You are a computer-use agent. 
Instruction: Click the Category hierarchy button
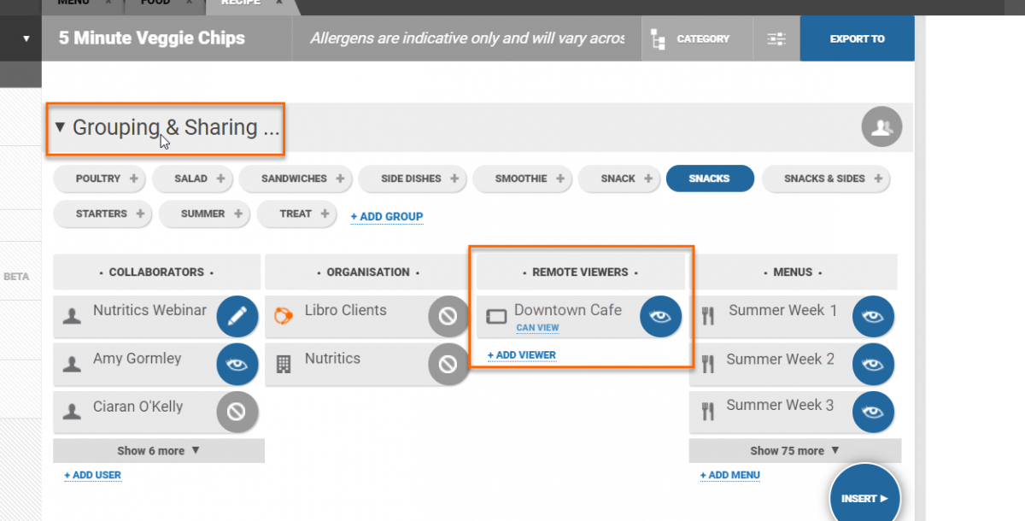tap(691, 39)
